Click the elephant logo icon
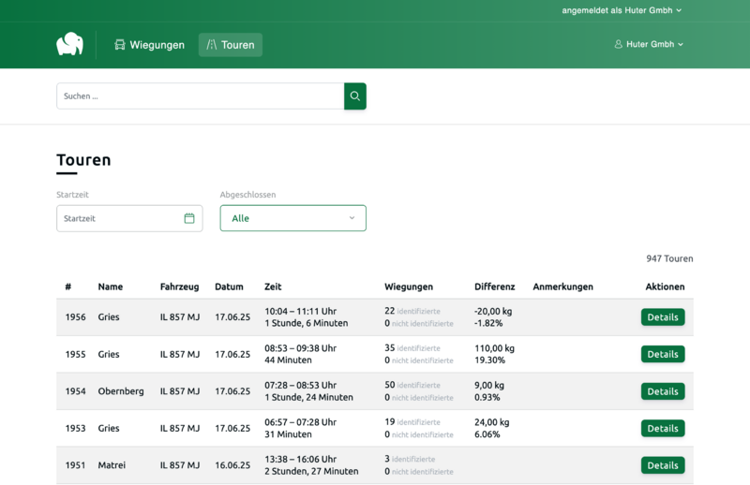The width and height of the screenshot is (750, 485). click(69, 44)
